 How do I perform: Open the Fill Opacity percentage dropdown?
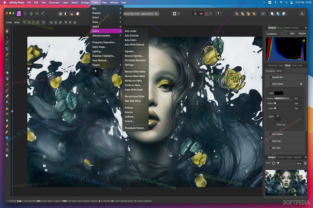(x=280, y=71)
